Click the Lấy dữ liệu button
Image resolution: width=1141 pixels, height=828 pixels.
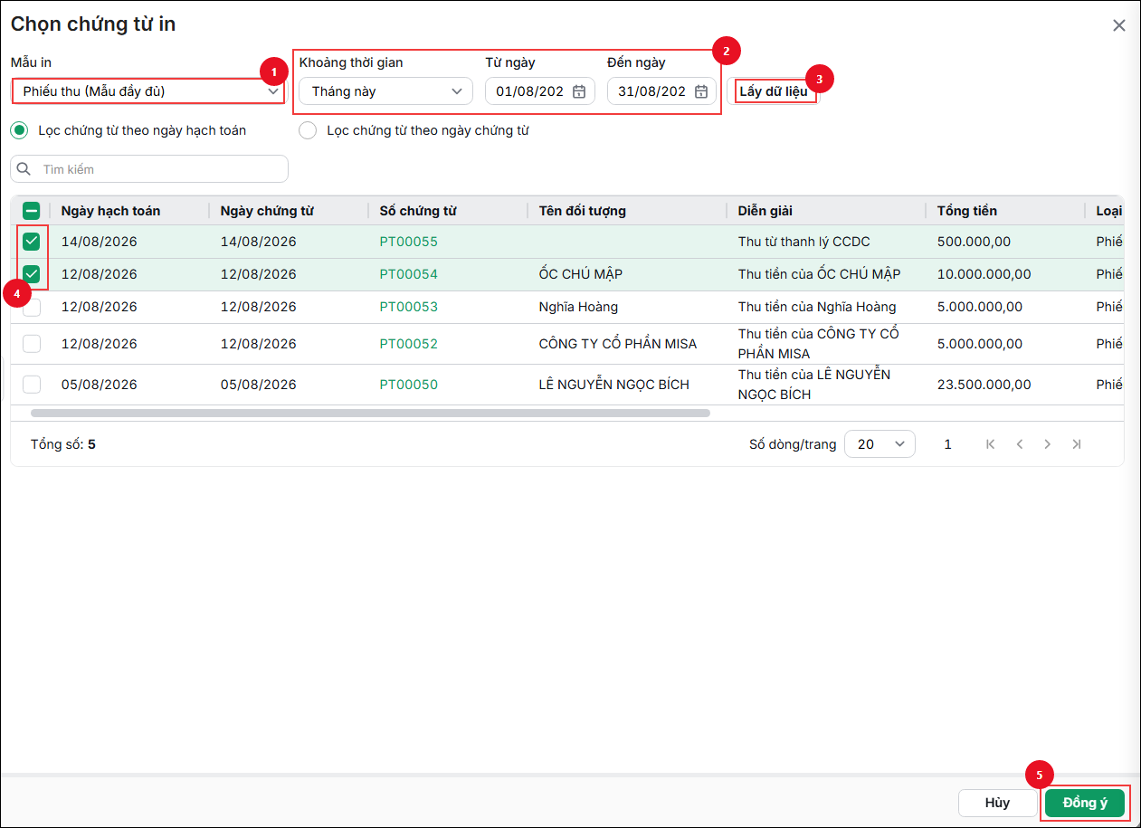773,91
